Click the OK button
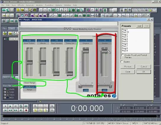 [x=144, y=72]
